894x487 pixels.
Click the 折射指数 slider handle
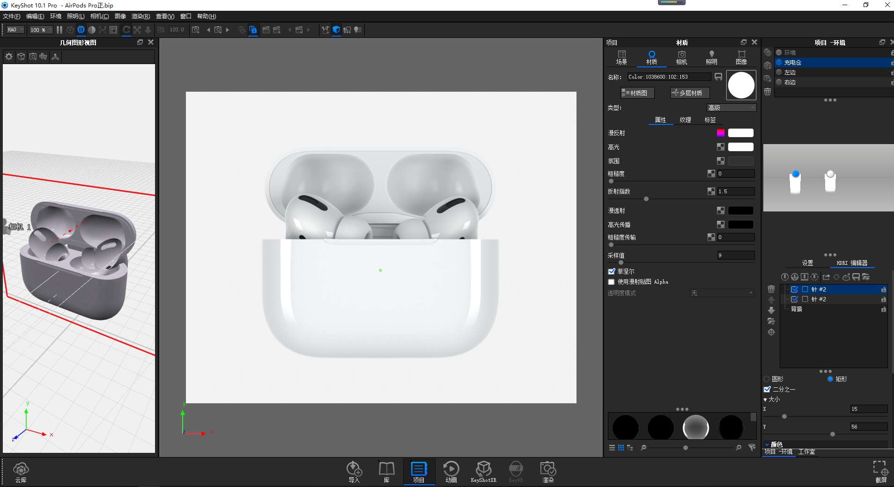pyautogui.click(x=646, y=199)
